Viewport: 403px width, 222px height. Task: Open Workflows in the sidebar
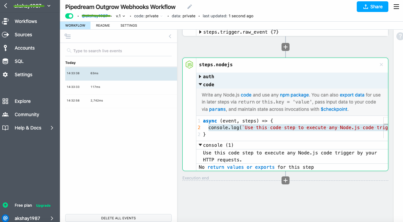pyautogui.click(x=26, y=21)
